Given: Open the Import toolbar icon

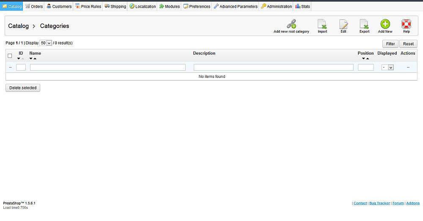Looking at the screenshot, I should 322,24.
